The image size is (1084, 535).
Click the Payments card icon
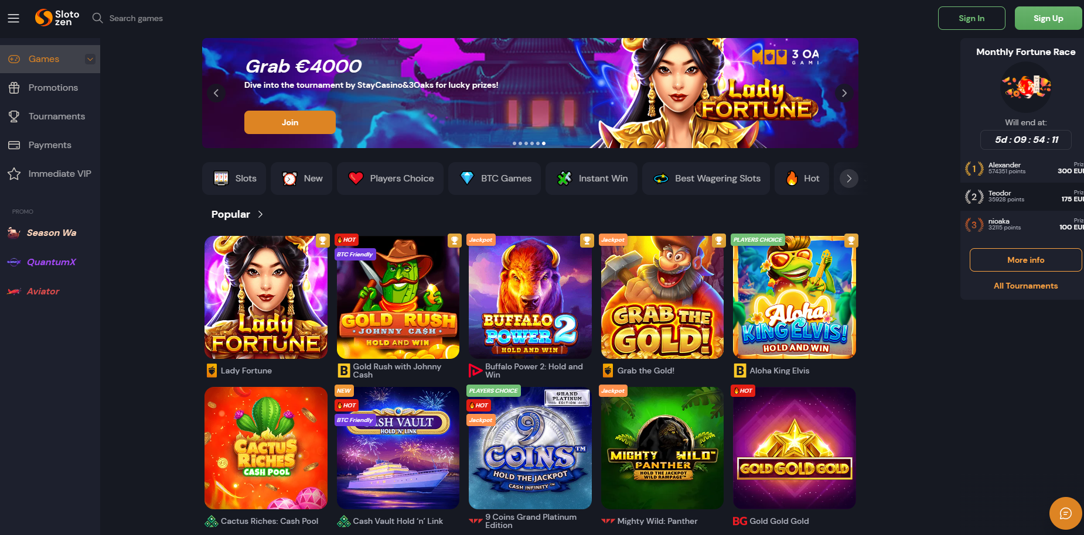pos(14,145)
